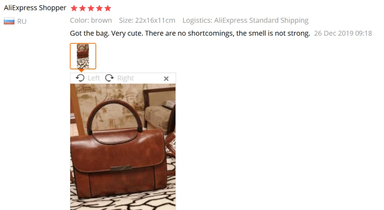Close the enlarged review photo viewer
Viewport: 384px width, 210px height.
pos(166,79)
